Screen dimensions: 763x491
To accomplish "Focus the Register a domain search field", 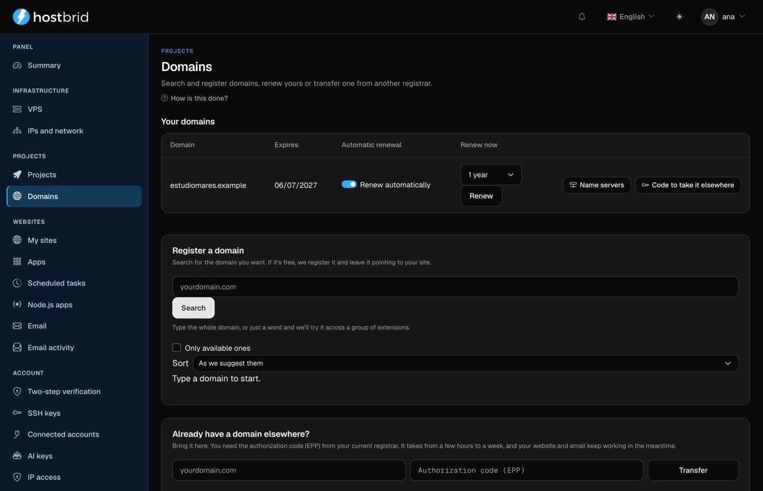I will [455, 287].
